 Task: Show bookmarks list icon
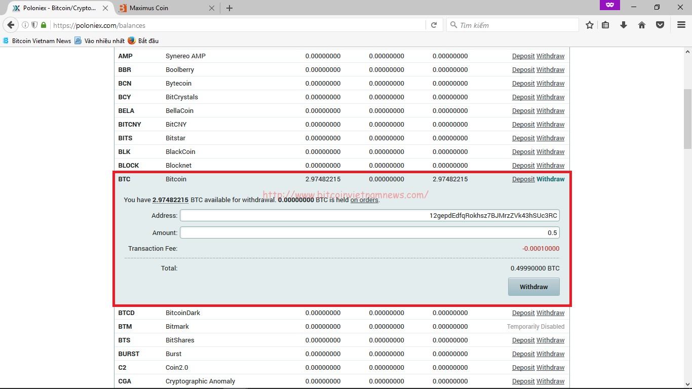(x=605, y=25)
